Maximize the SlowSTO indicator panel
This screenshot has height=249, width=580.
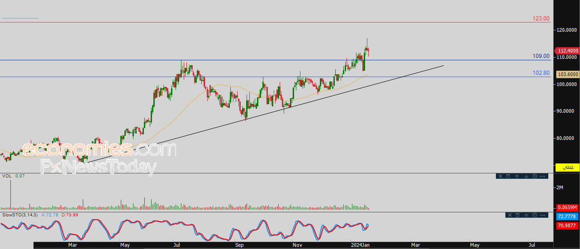pyautogui.click(x=518, y=215)
